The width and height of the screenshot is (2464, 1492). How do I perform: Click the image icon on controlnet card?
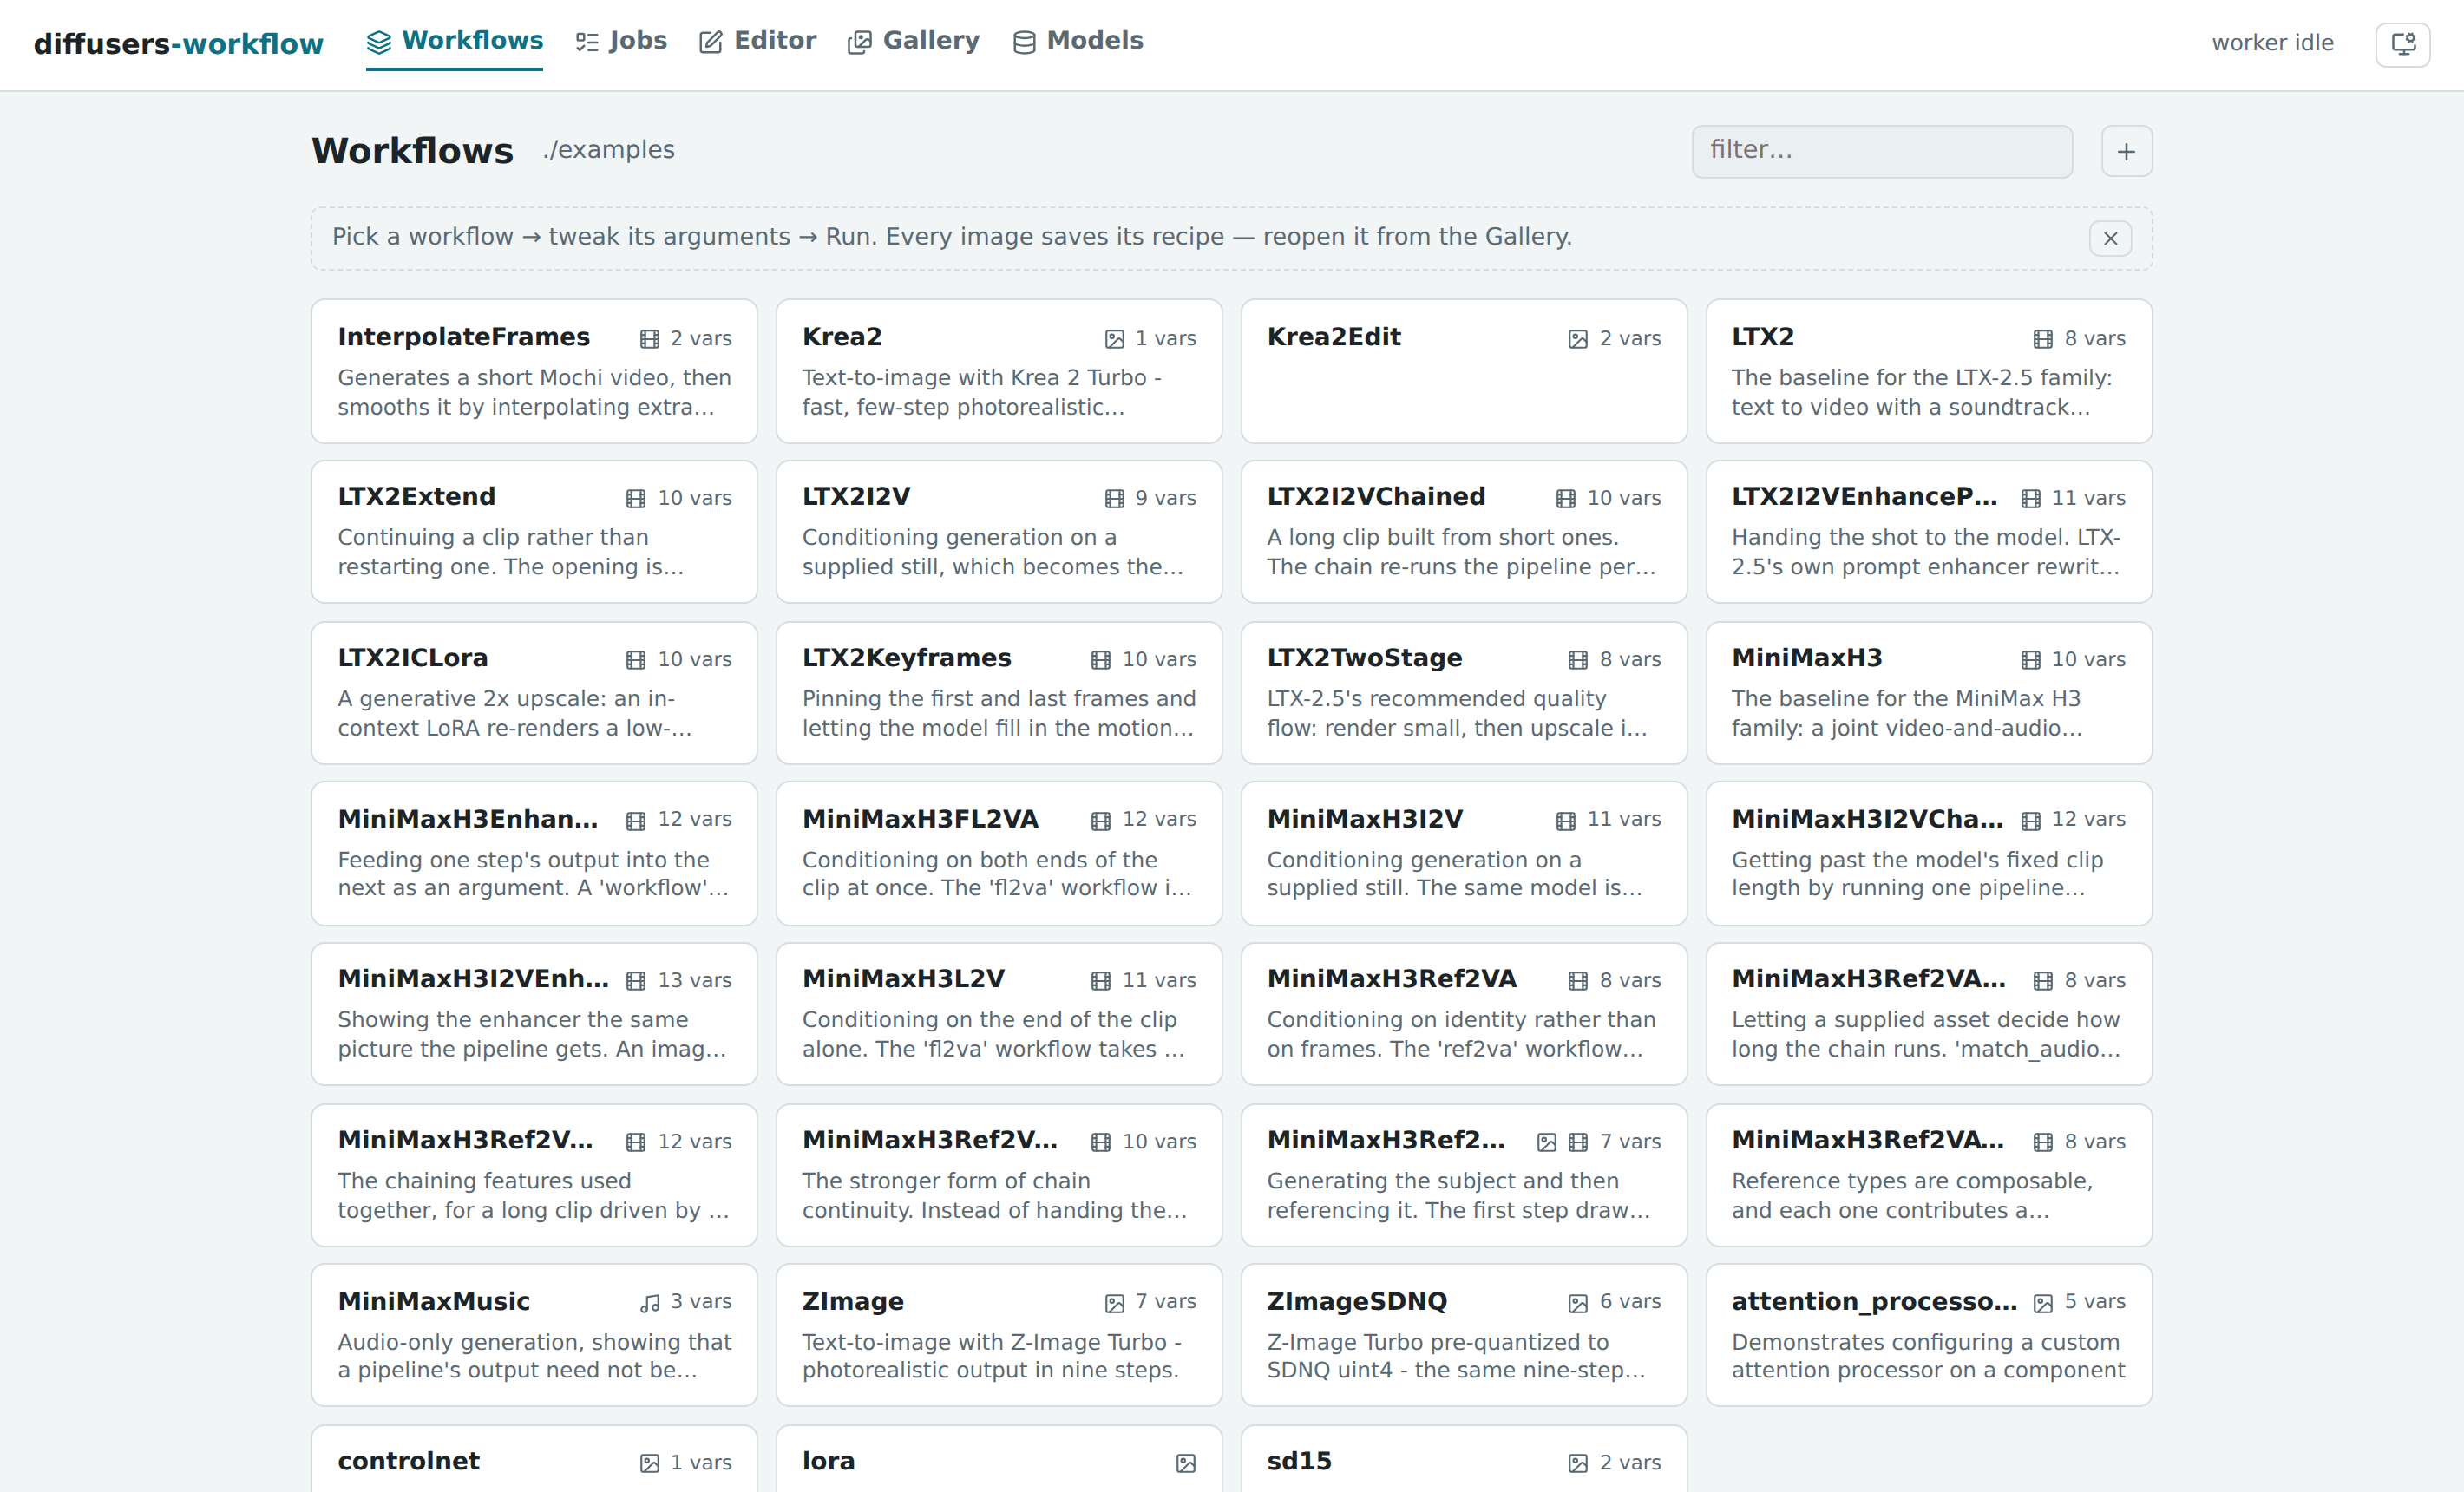click(x=649, y=1464)
